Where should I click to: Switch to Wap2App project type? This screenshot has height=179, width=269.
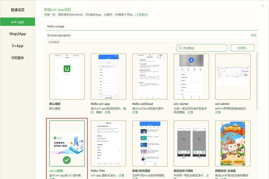click(x=17, y=34)
